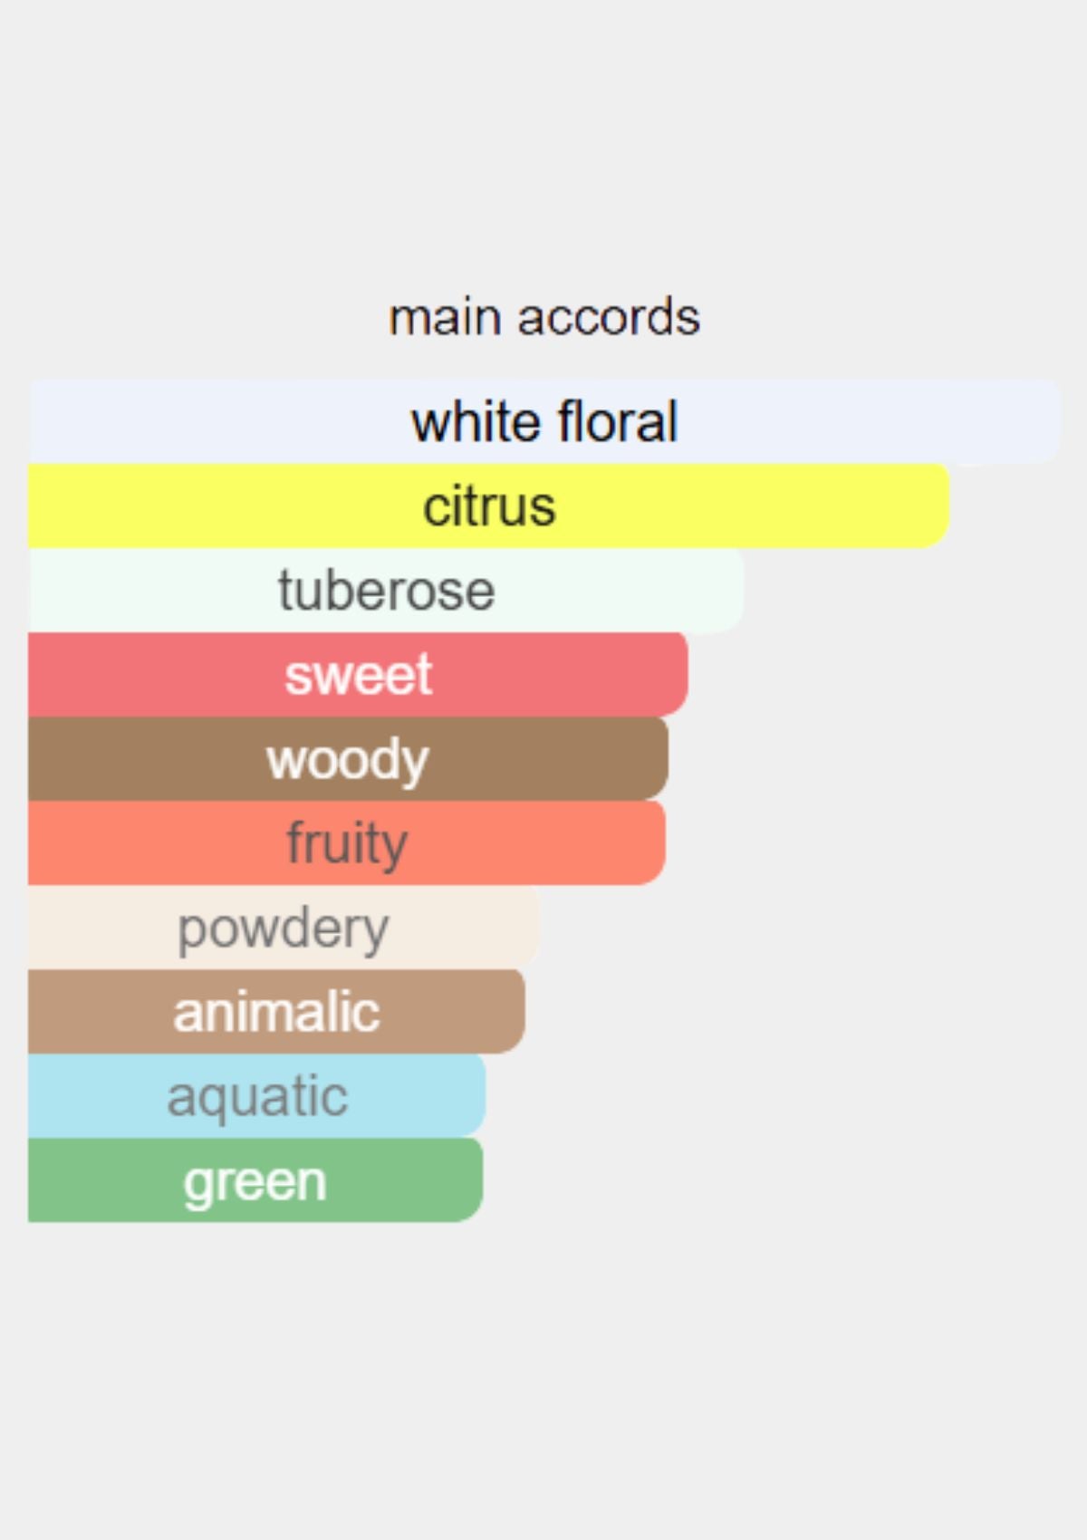Viewport: 1087px width, 1540px height.
Task: Choose the fruity accord bar
Action: pos(347,842)
